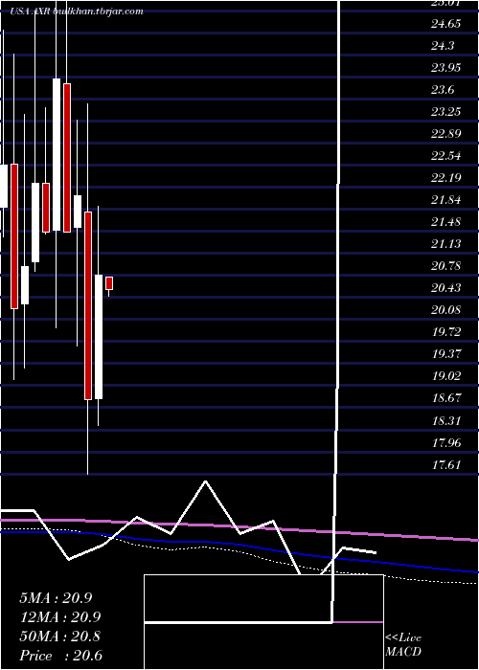Click the 22.54 price axis label
The height and width of the screenshot is (670, 479).
pos(446,156)
